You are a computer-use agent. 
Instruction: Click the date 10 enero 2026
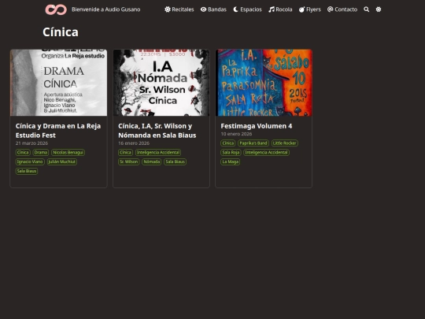(236, 134)
